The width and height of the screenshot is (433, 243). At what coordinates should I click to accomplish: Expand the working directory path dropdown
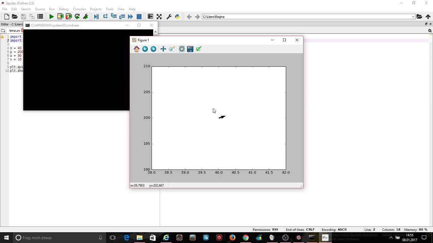pyautogui.click(x=413, y=17)
